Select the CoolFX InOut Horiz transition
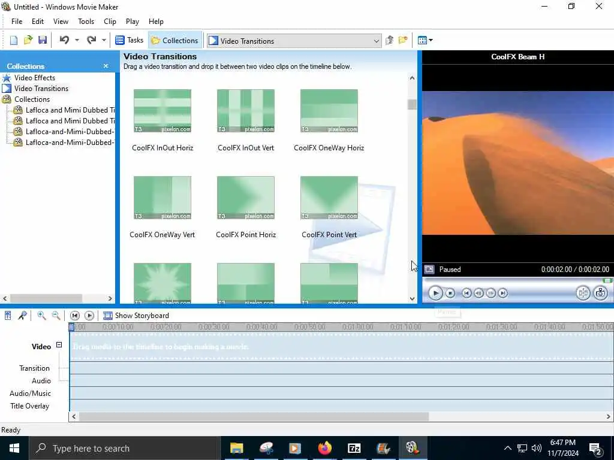Screen dimensions: 614x460 162,111
